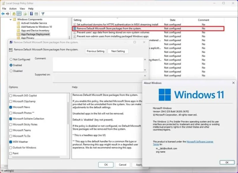Uncheck the Microsoft Solitaire Collection checkbox
This screenshot has height=173, width=238.
[x=11, y=119]
